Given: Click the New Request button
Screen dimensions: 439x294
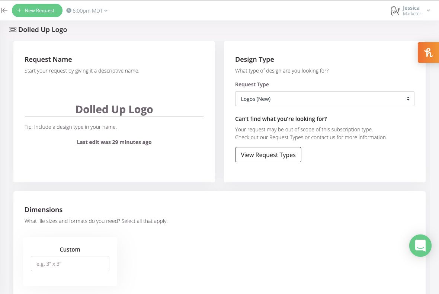Looking at the screenshot, I should click(x=37, y=10).
